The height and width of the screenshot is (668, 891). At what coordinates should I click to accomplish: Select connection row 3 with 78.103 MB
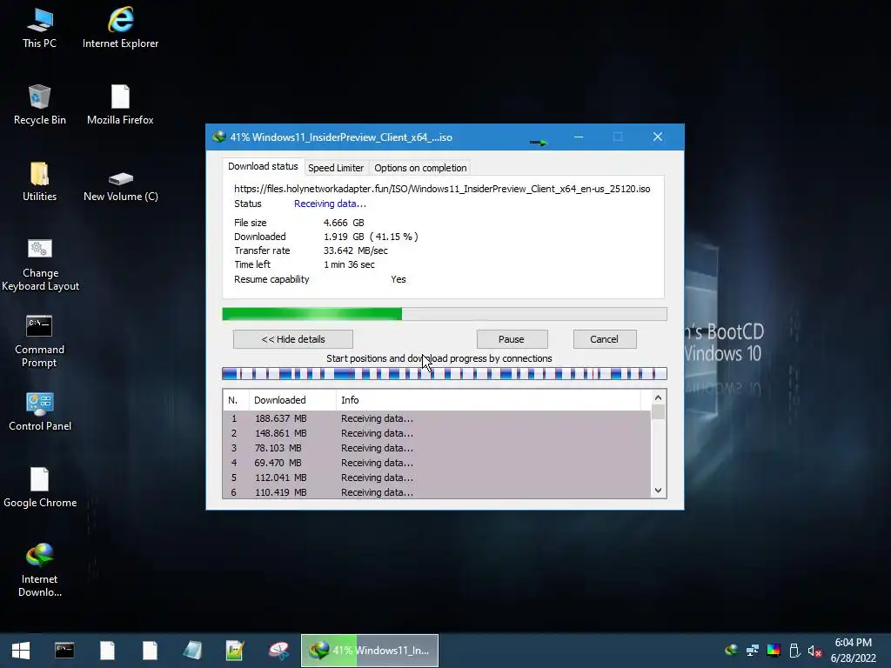pos(437,448)
